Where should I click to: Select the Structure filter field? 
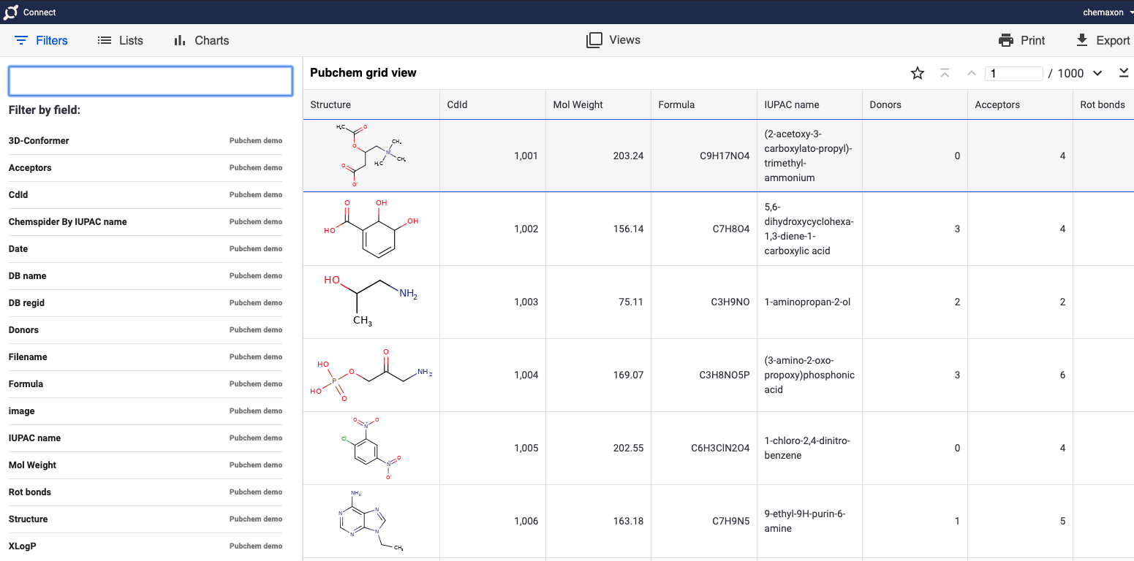145,519
